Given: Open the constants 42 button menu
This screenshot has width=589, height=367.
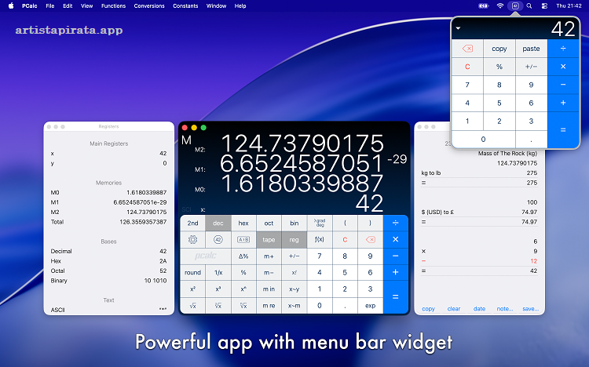Looking at the screenshot, I should (218, 239).
